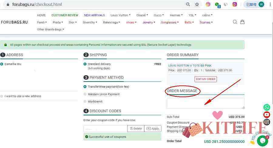Bookmark this page with the star icon
Viewport: 273px width, 148px height.
(x=197, y=4)
